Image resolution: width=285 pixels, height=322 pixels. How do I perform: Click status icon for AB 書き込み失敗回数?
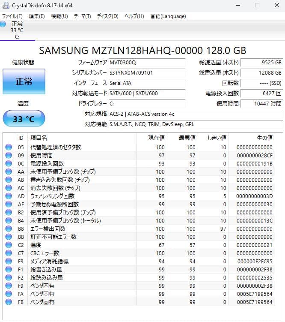point(9,180)
